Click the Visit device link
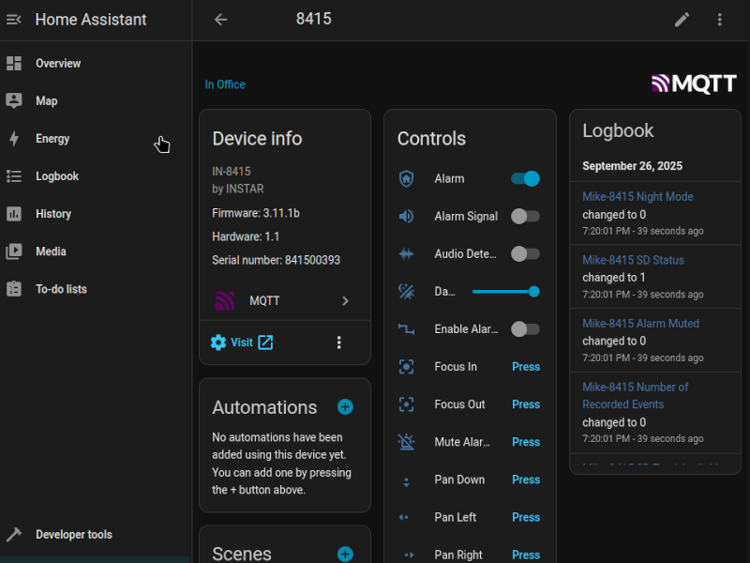This screenshot has height=563, width=750. 242,342
